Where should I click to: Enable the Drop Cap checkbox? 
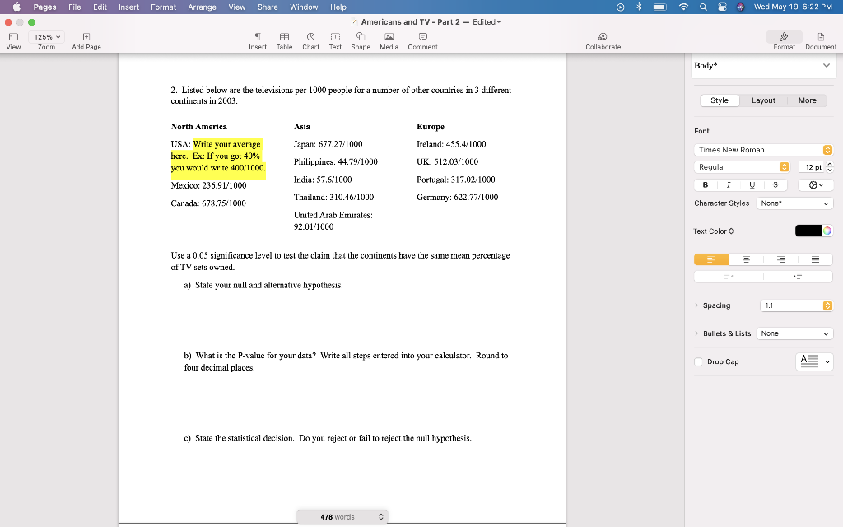698,361
